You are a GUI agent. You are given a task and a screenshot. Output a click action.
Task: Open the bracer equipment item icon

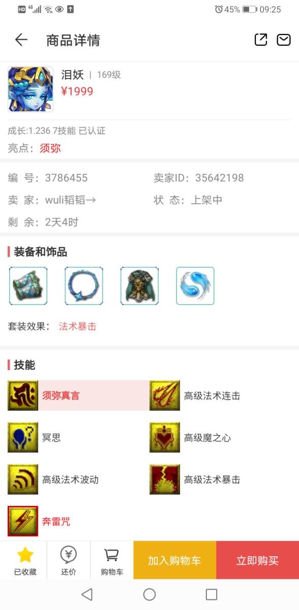(28, 286)
